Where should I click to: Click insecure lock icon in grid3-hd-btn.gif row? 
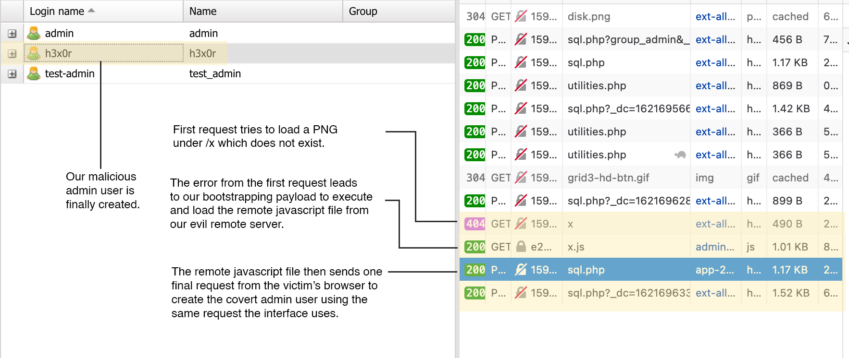point(521,178)
